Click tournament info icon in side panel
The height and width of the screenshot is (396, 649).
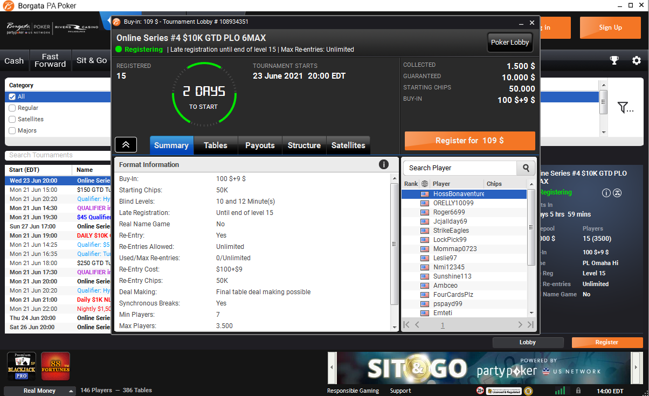click(606, 193)
